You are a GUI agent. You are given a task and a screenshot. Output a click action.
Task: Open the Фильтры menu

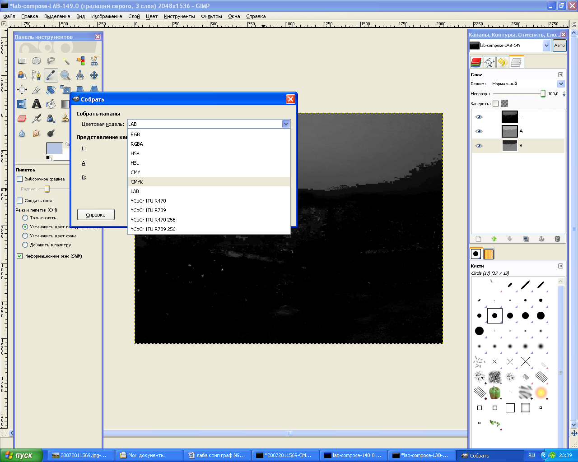point(211,16)
